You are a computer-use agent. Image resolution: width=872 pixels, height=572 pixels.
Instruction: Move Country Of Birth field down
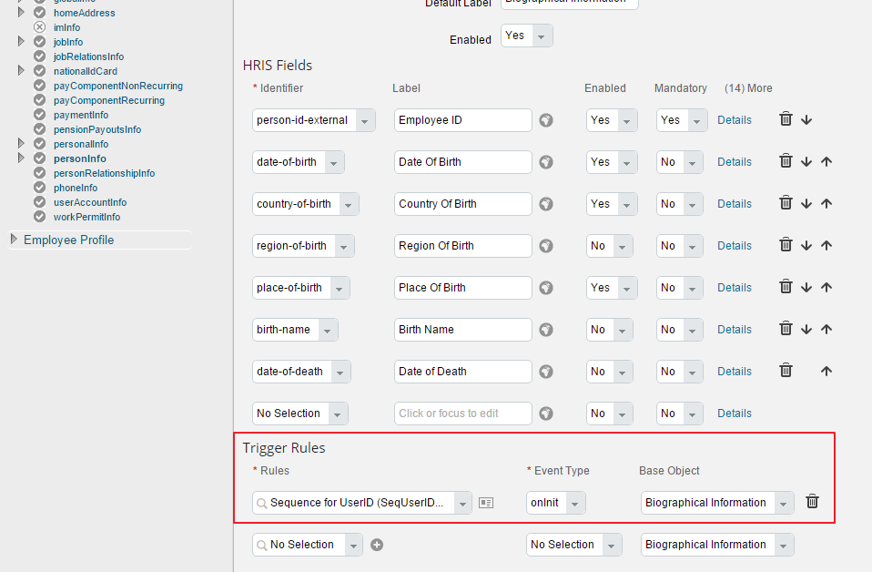tap(806, 204)
